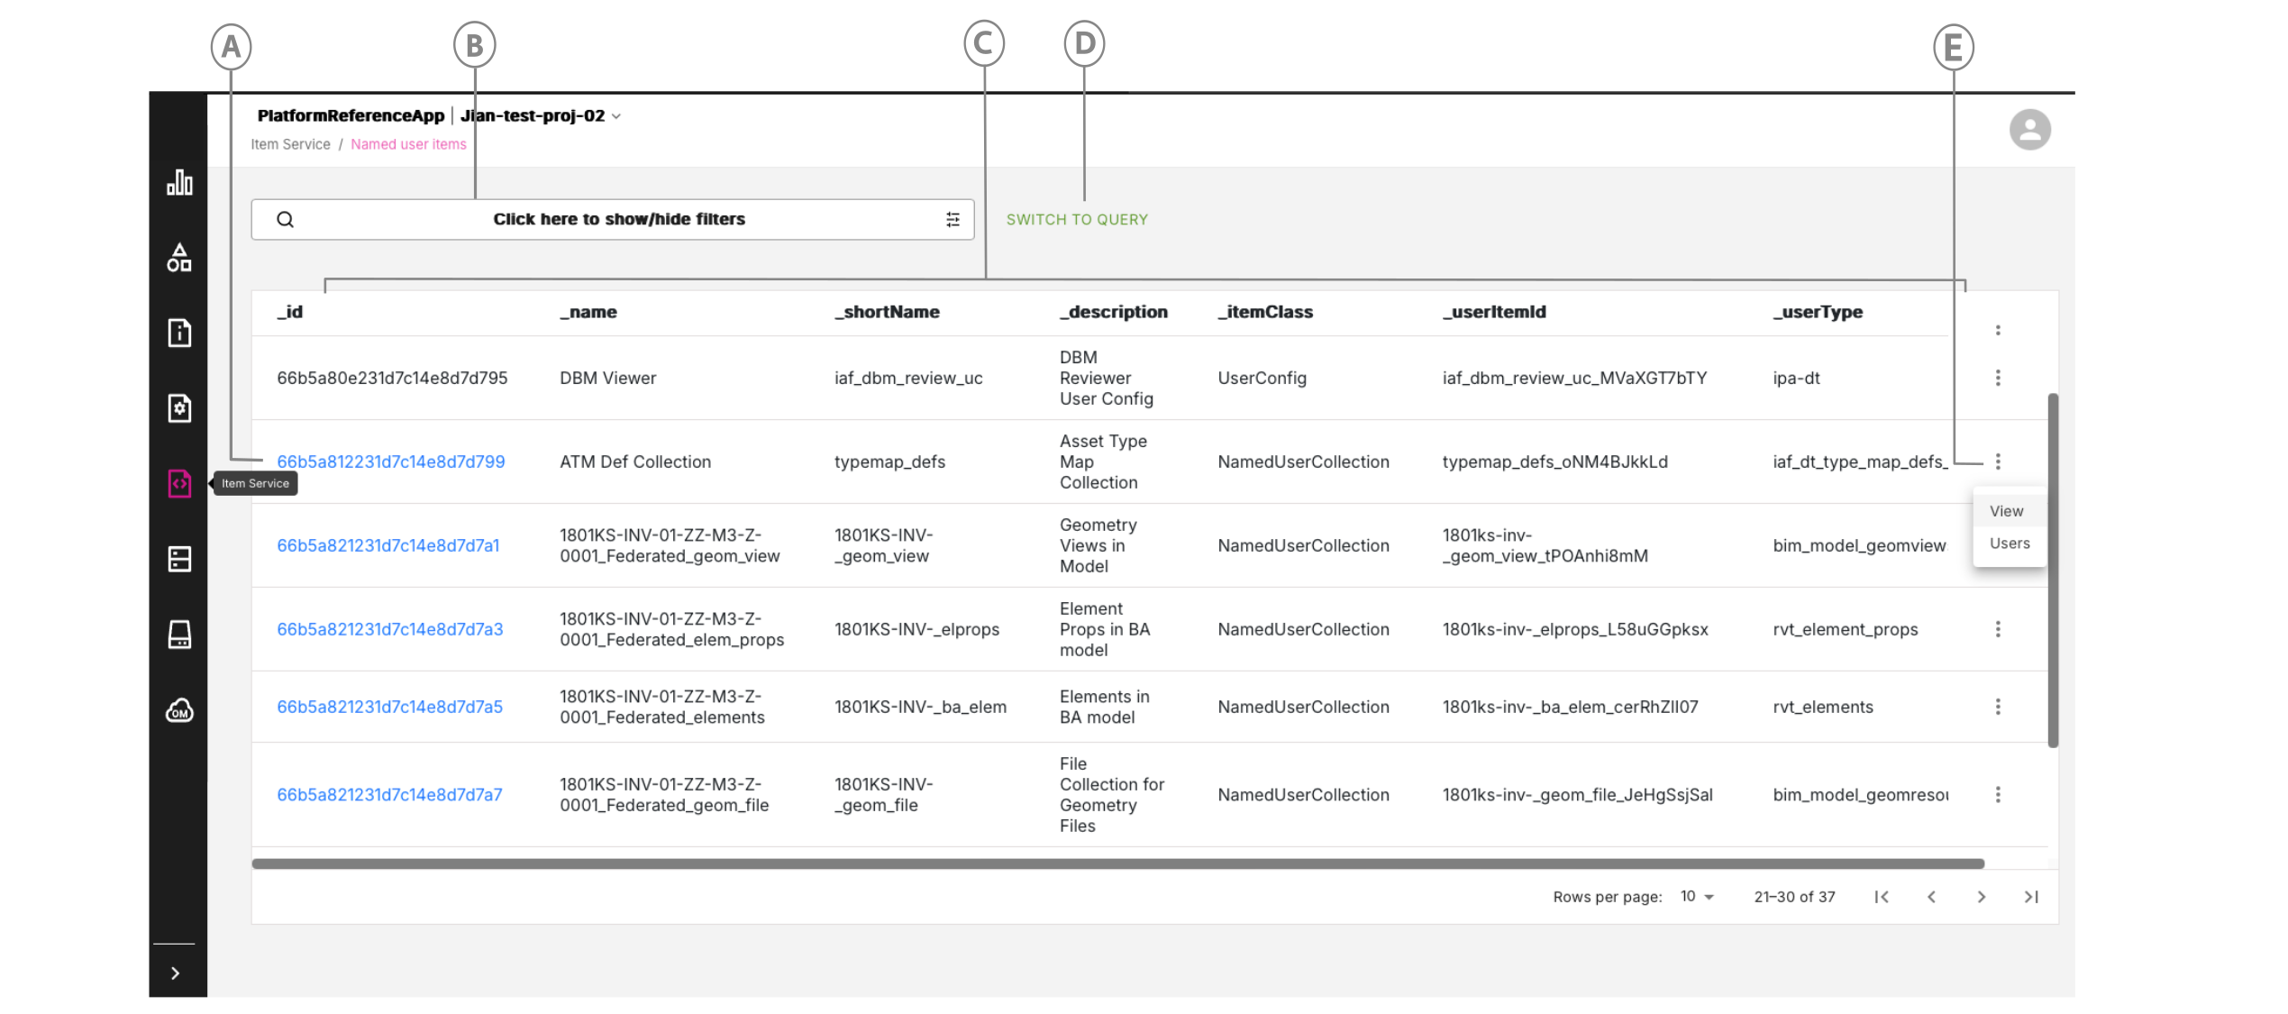Click the horizontal table scrollbar
The image size is (2288, 1014).
click(x=1117, y=863)
